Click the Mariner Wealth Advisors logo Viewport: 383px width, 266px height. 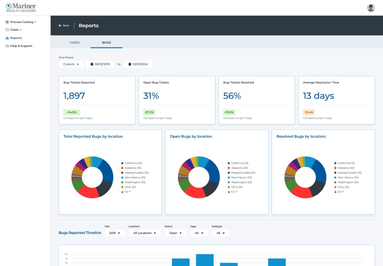(x=21, y=8)
